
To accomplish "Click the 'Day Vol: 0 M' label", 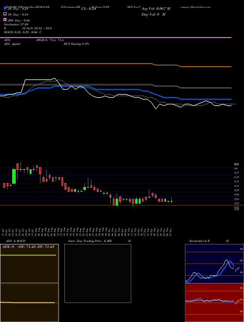I will point(153,14).
